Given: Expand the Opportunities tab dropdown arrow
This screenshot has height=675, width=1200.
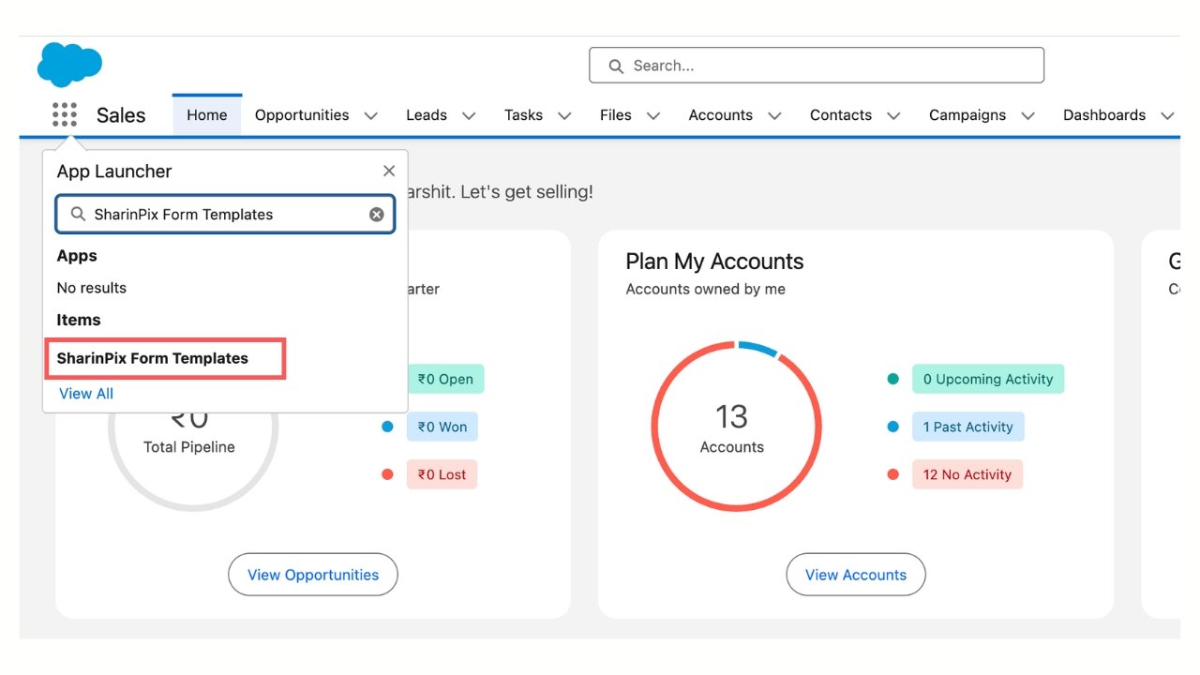Looking at the screenshot, I should click(370, 116).
